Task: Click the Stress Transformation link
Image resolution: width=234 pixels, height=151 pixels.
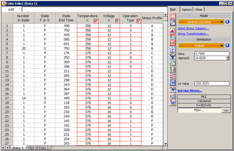Action: [193, 33]
